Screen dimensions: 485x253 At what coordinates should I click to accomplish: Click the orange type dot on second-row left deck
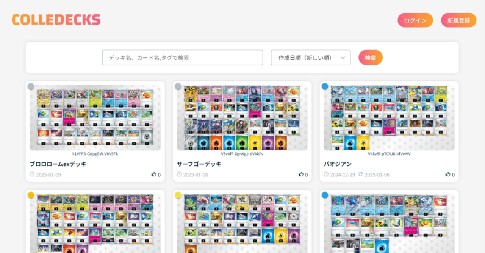pyautogui.click(x=31, y=195)
